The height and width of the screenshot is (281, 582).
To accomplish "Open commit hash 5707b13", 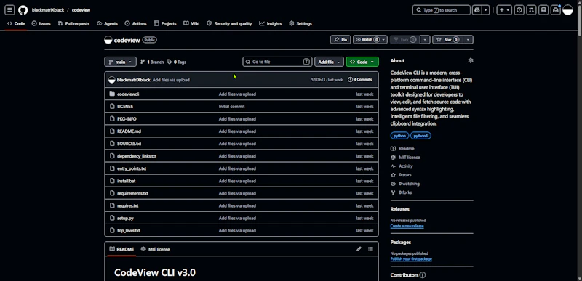I will point(319,80).
